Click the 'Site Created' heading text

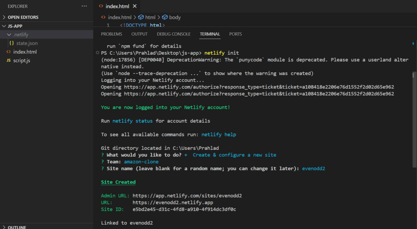pyautogui.click(x=118, y=182)
